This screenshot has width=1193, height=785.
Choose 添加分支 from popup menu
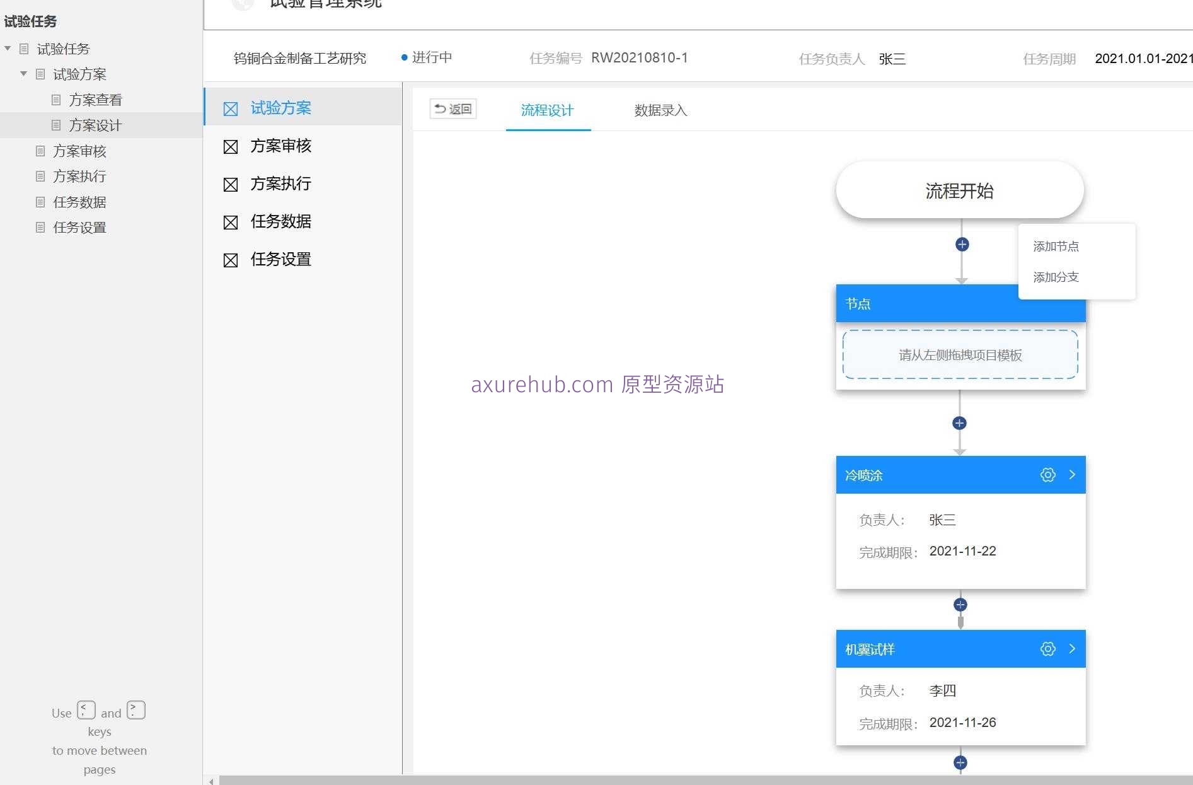pos(1056,277)
